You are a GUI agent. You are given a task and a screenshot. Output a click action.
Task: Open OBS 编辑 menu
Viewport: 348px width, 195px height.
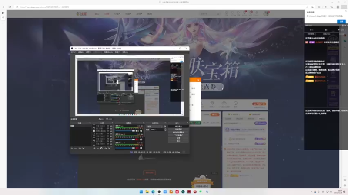coord(81,52)
